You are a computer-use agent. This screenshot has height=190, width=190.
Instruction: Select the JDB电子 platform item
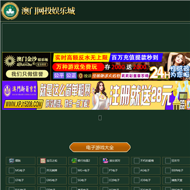click(x=146, y=180)
